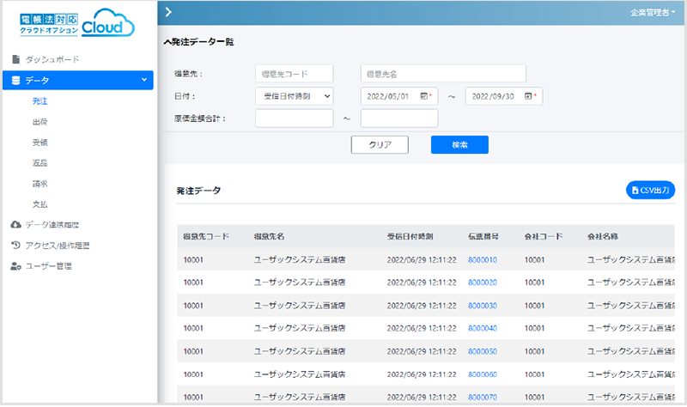Viewport: 687px width, 407px height.
Task: Open the 受信日付時刻 date type dropdown
Action: [295, 96]
